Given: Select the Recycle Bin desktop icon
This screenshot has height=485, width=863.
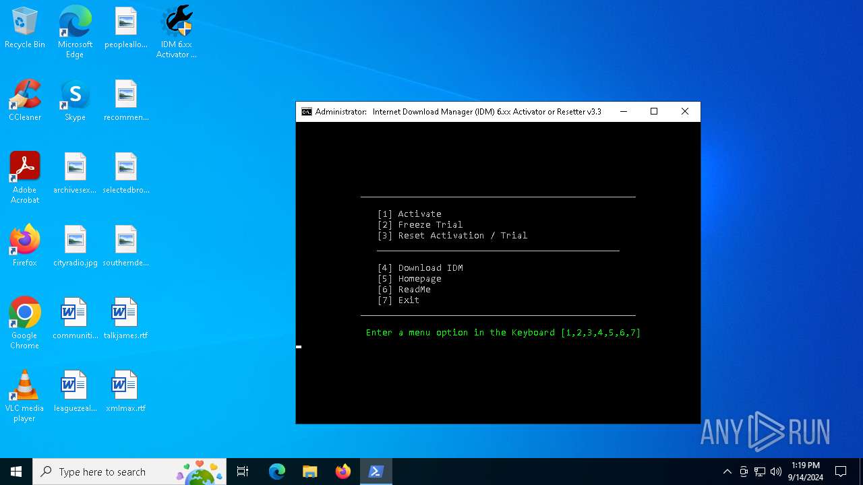Looking at the screenshot, I should click(x=25, y=28).
